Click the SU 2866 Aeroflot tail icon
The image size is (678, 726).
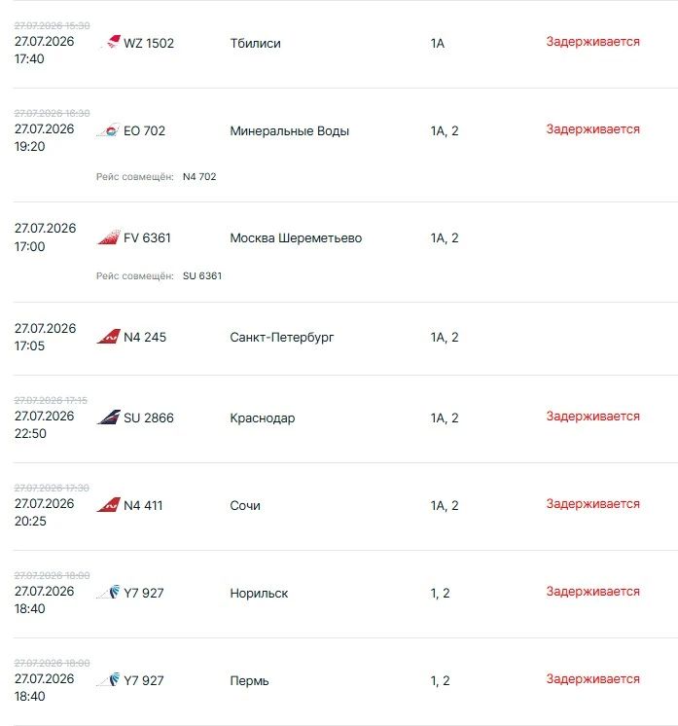[108, 417]
